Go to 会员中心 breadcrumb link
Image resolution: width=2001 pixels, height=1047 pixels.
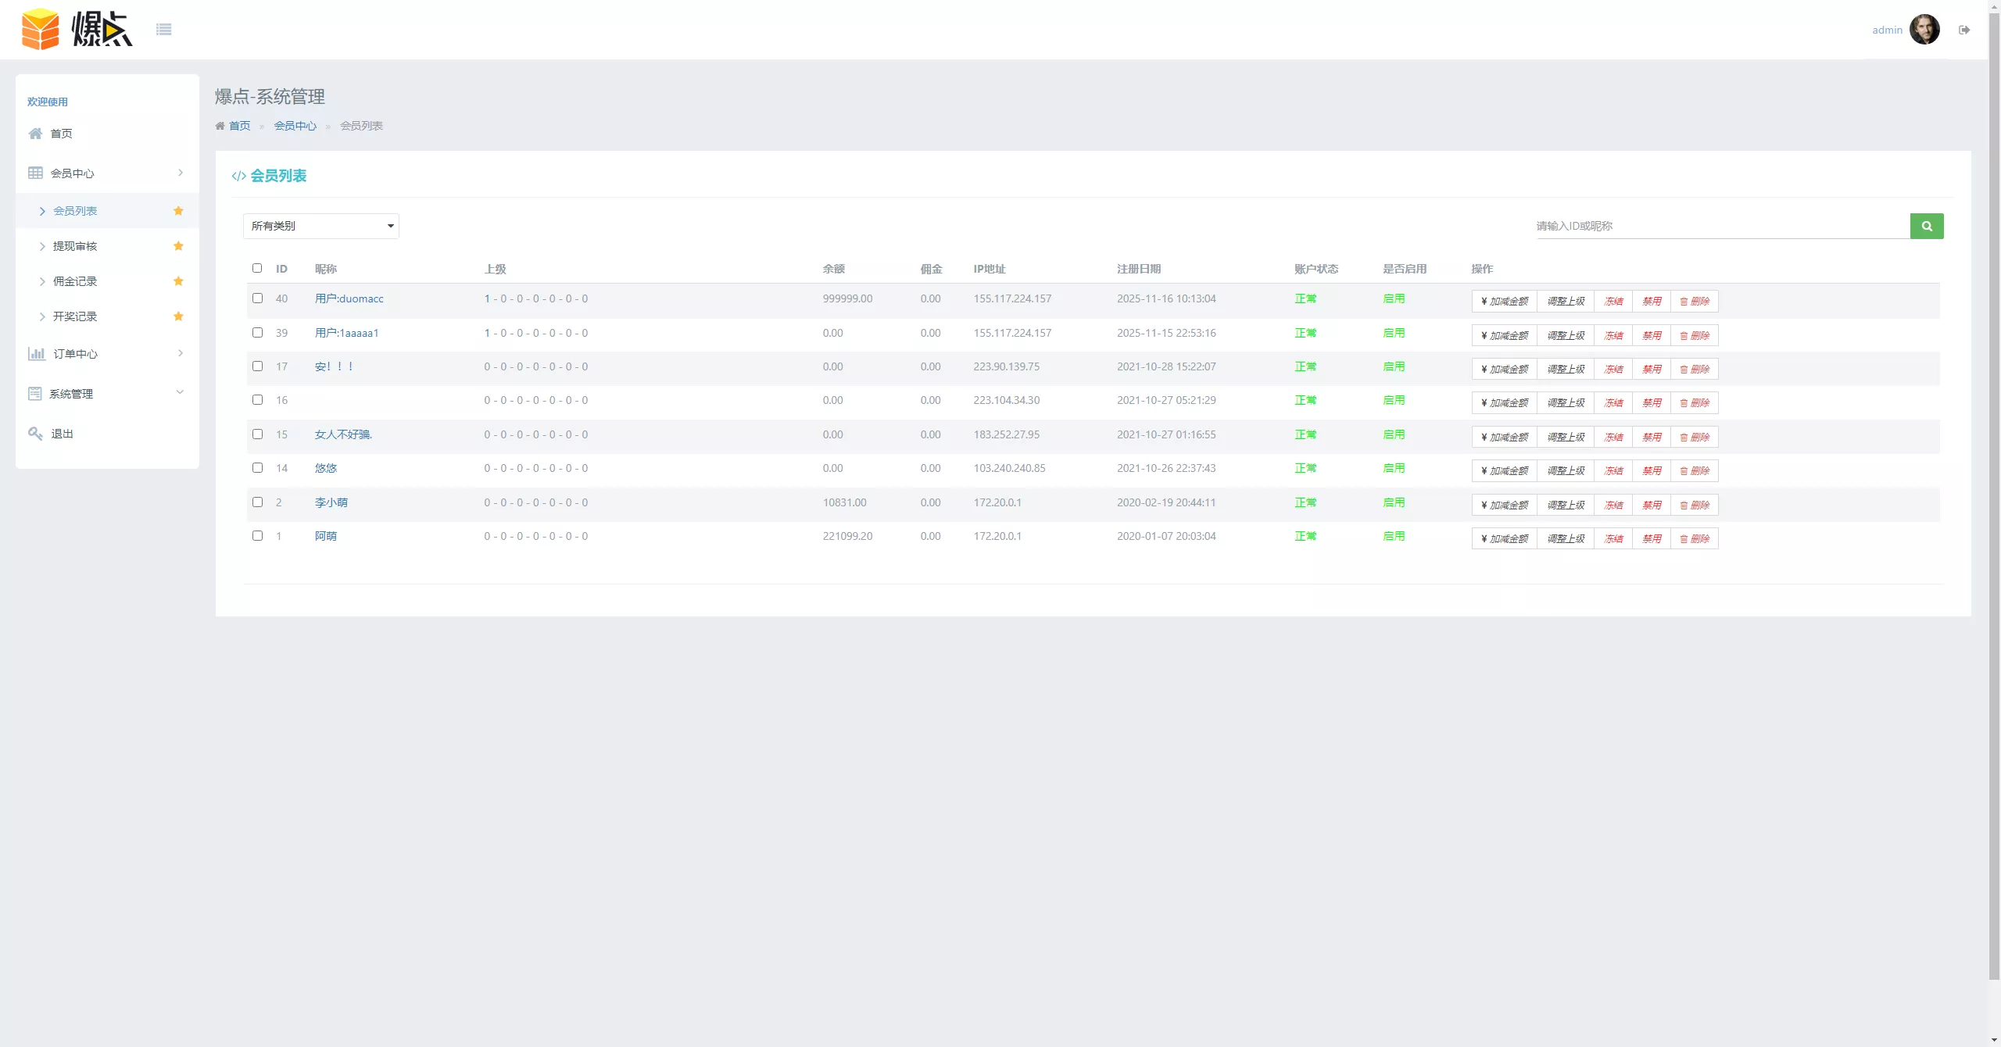[295, 126]
